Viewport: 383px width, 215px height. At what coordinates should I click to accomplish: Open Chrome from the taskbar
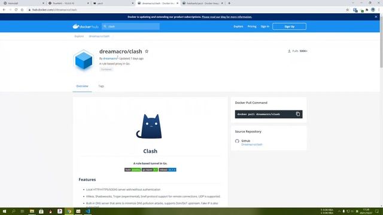pos(69,211)
